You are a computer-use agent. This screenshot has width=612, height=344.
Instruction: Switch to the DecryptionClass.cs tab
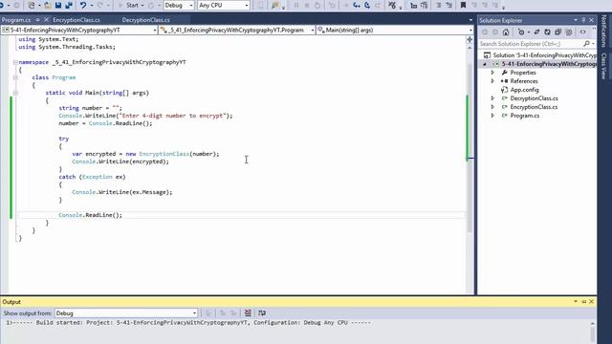(146, 20)
